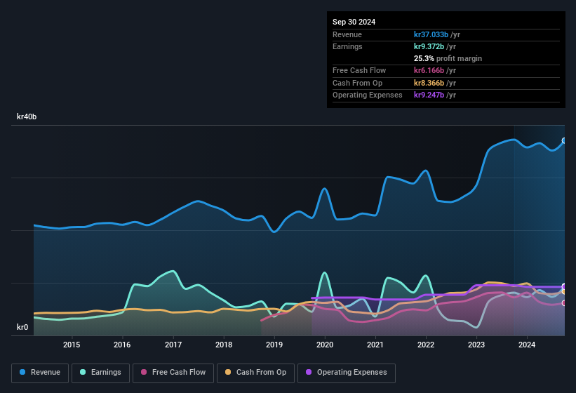
Task: Click the 2020 x-axis year label
Action: tap(325, 345)
